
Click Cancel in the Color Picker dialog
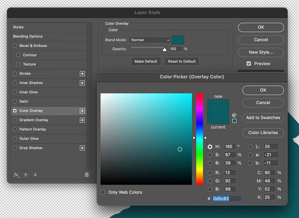coord(263,103)
